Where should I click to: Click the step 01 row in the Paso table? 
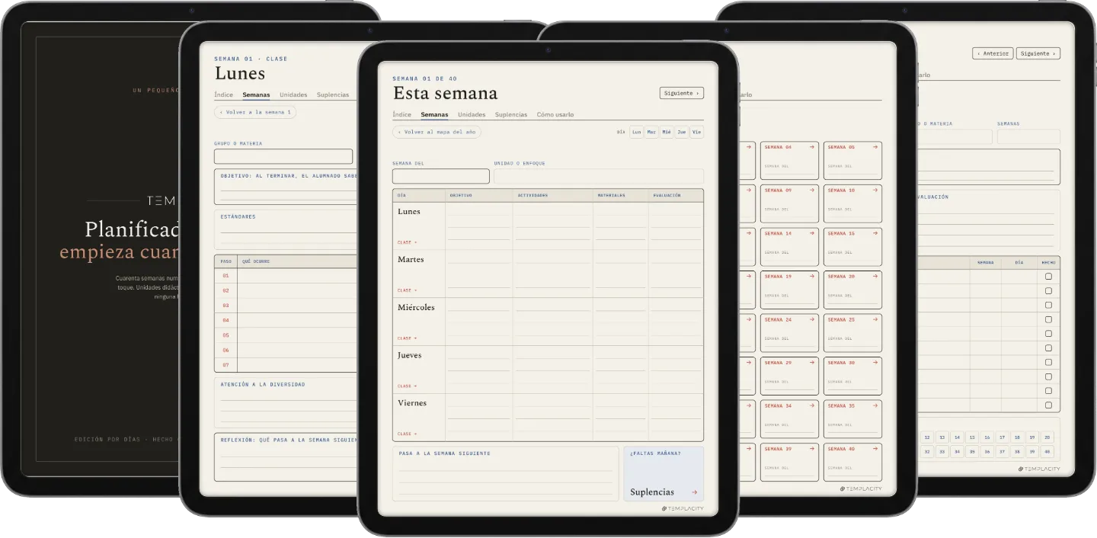click(x=286, y=276)
